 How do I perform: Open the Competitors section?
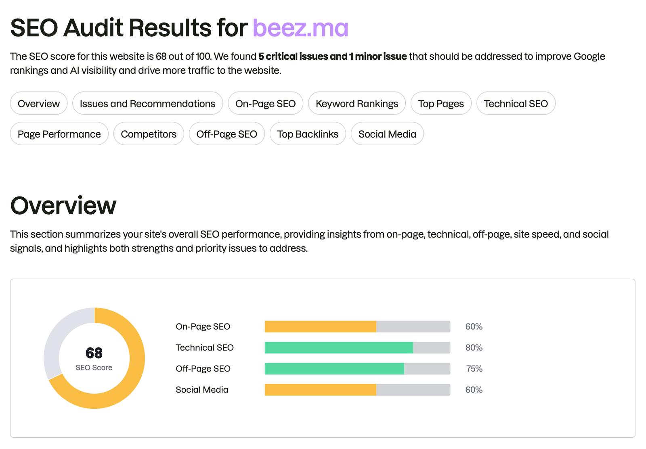149,134
